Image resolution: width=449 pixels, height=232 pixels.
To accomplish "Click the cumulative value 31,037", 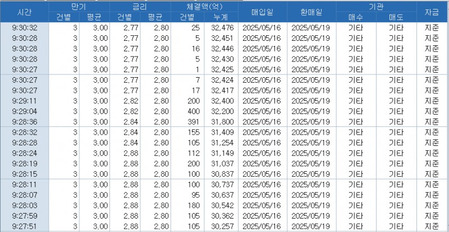I will (x=222, y=164).
